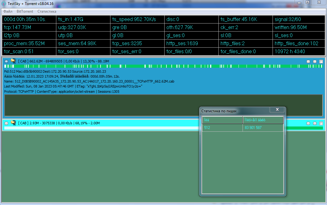Open the Статистика menu

(x=47, y=11)
